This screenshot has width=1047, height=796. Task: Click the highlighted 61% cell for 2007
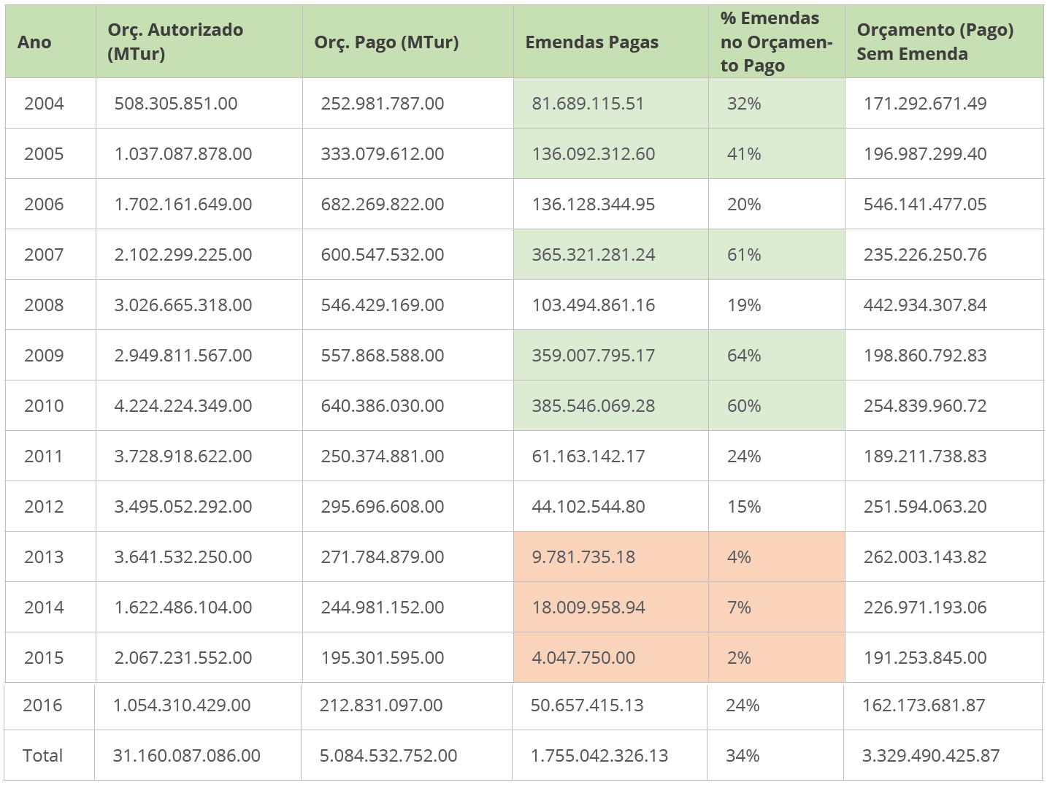click(744, 255)
